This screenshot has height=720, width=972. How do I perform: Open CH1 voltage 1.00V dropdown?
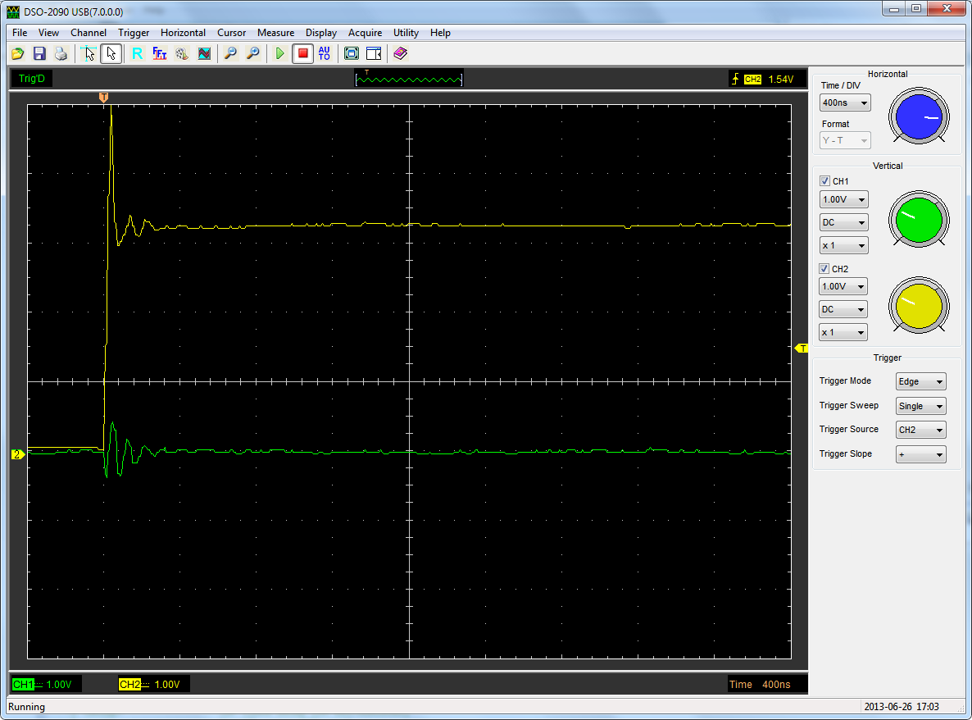[x=843, y=200]
